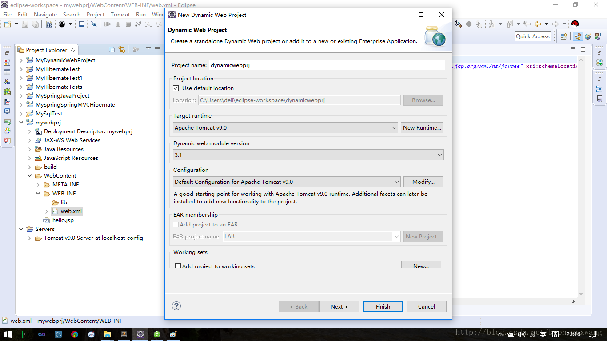Image resolution: width=607 pixels, height=341 pixels.
Task: Click the Red Hat toolbar icon
Action: [575, 24]
